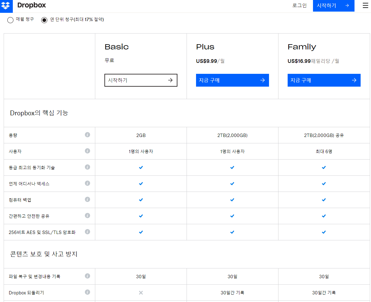Image resolution: width=371 pixels, height=302 pixels.
Task: Select the 매월 청구 radio button
Action: 10,20
